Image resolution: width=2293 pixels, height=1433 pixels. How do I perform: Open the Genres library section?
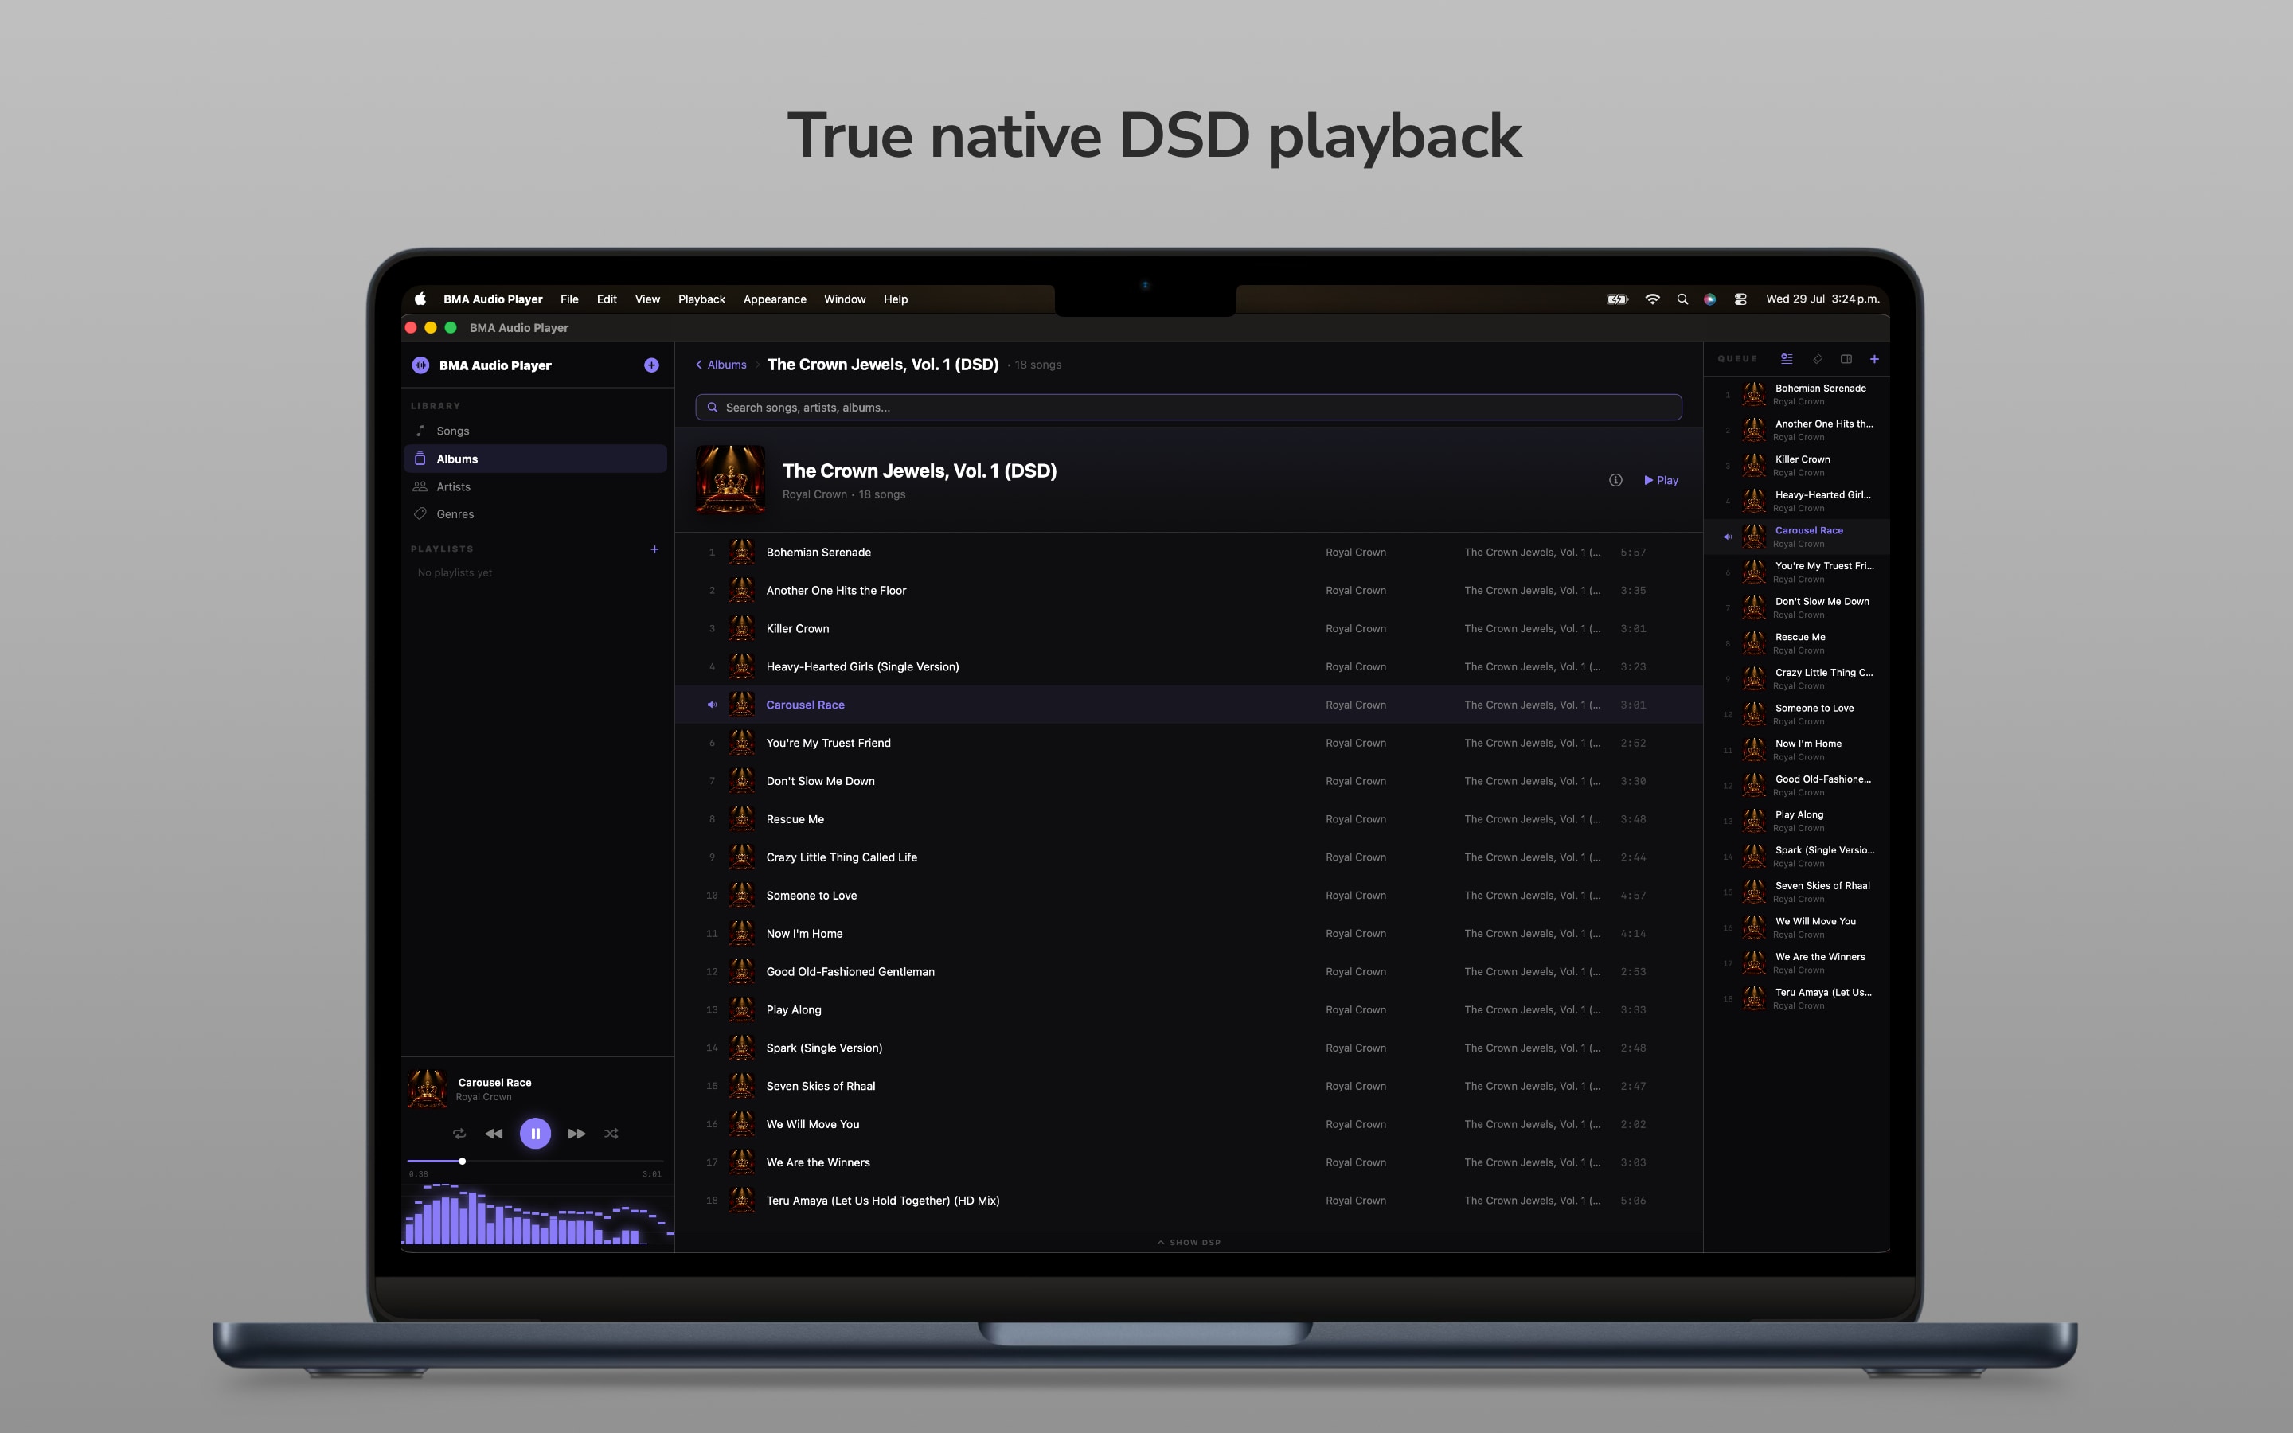[x=535, y=513]
